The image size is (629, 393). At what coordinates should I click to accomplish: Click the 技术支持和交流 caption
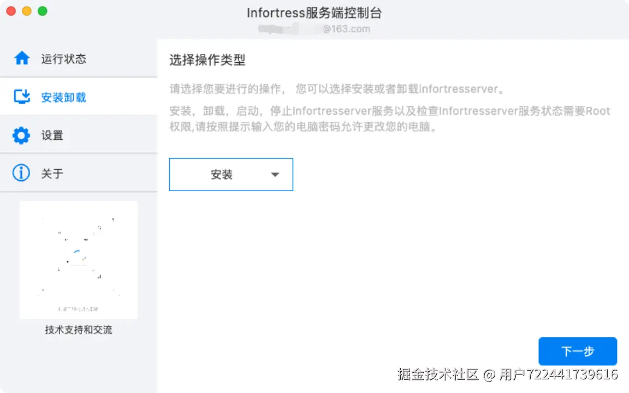[79, 330]
